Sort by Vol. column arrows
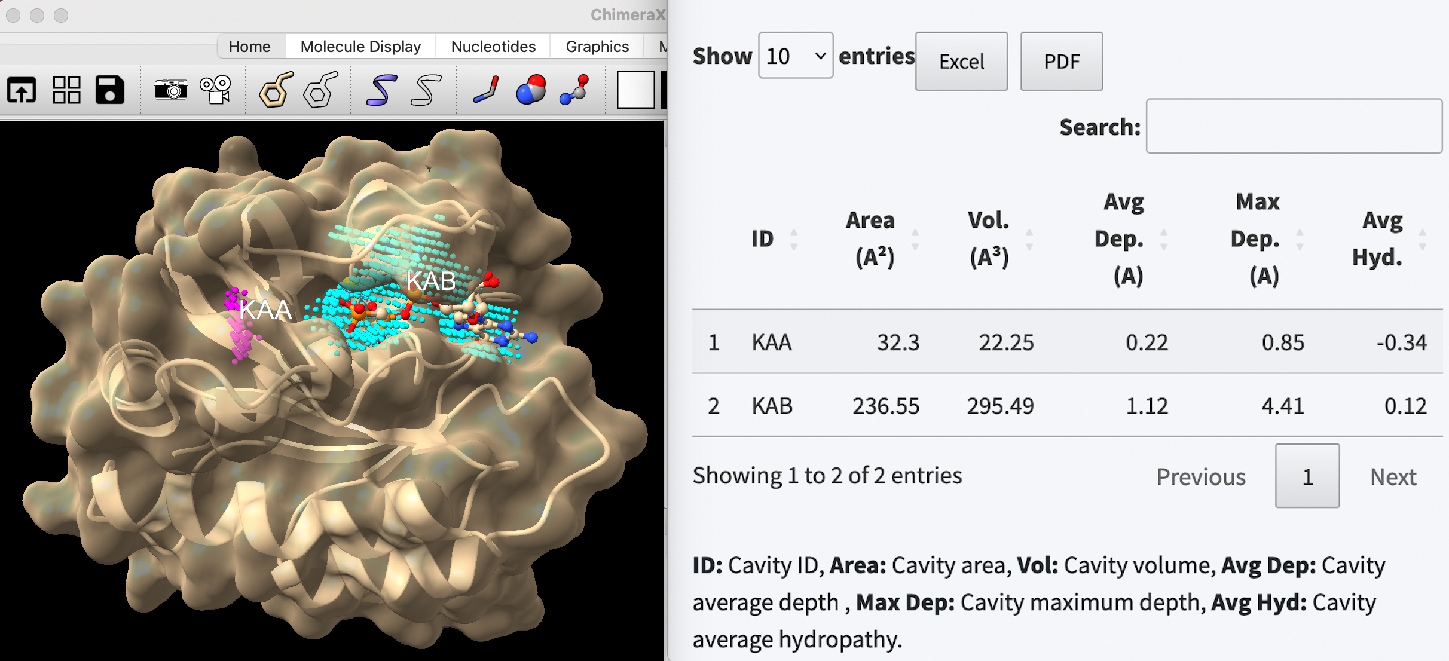The width and height of the screenshot is (1449, 661). (x=1029, y=239)
